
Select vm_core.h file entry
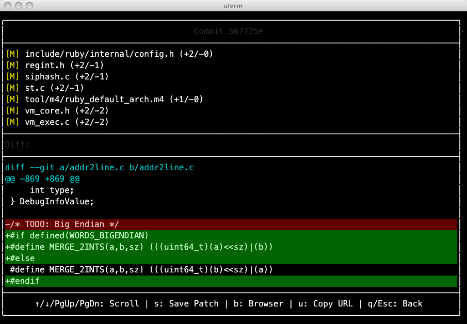(57, 110)
